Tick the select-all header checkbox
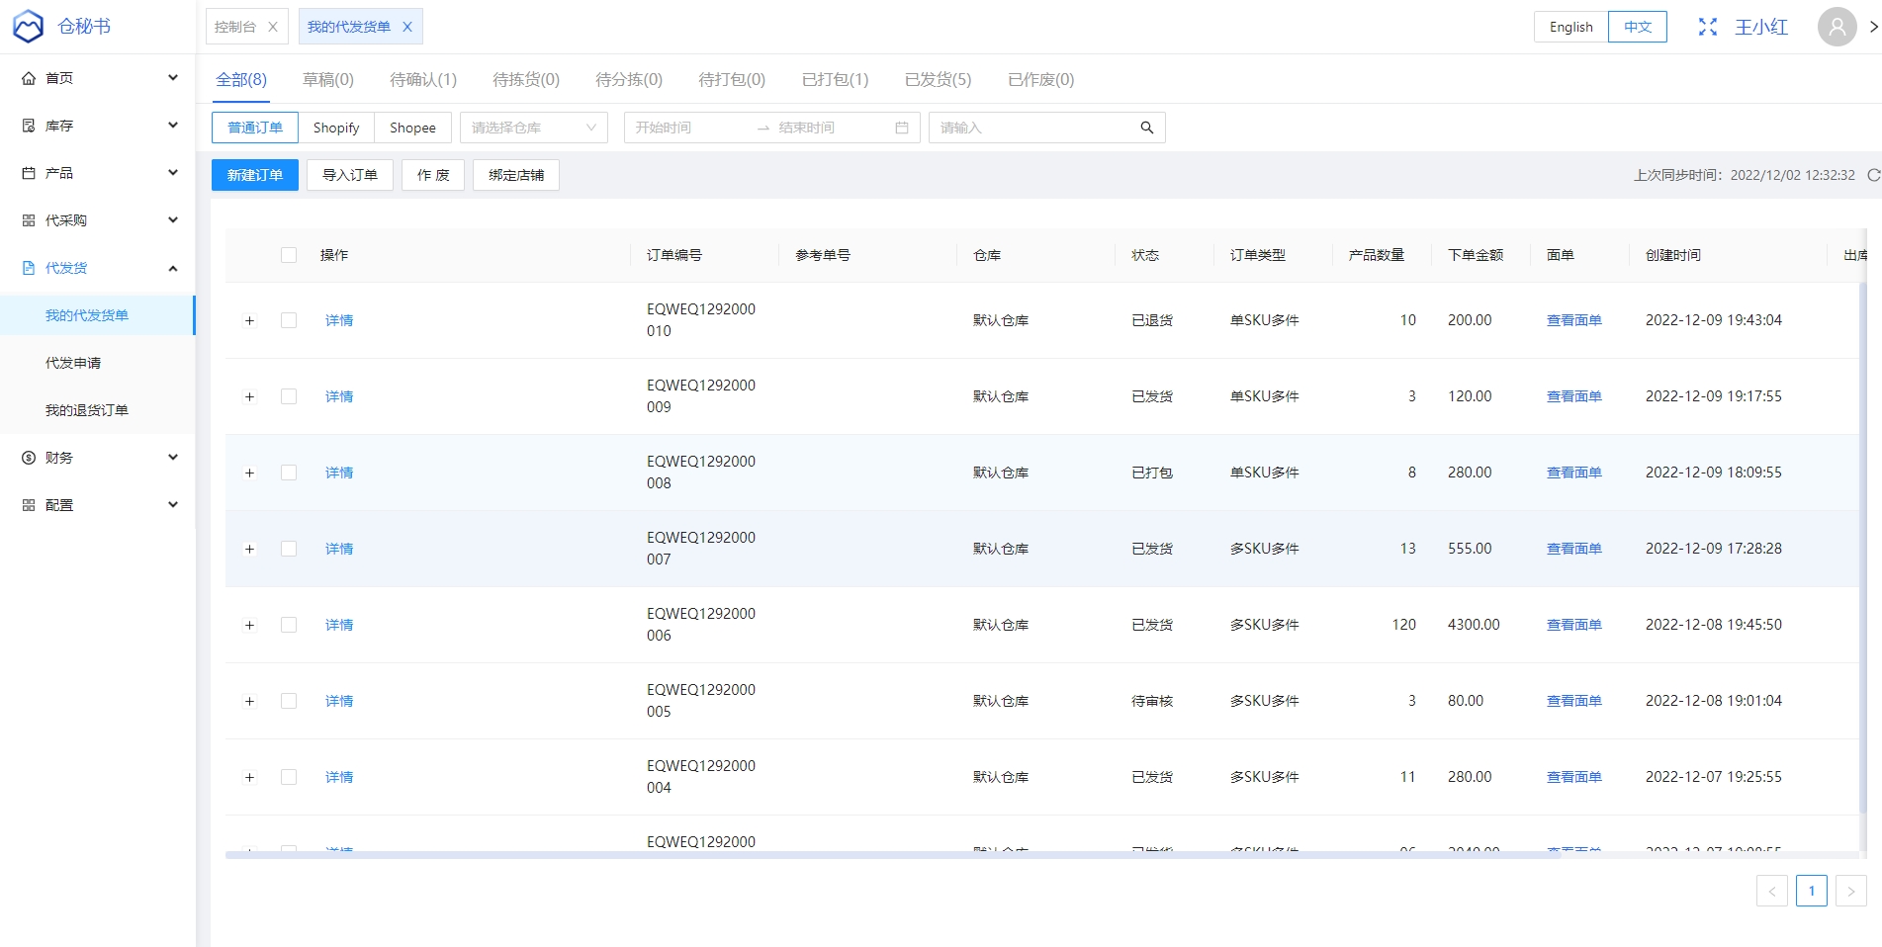Viewport: 1882px width, 947px height. click(x=289, y=255)
